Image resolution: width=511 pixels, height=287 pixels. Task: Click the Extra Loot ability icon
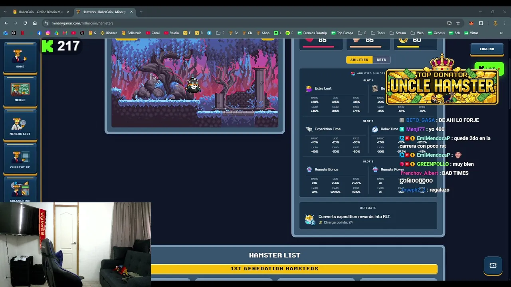tap(309, 88)
